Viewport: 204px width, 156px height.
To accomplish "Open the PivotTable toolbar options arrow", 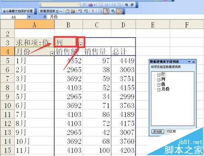I will 124,11.
